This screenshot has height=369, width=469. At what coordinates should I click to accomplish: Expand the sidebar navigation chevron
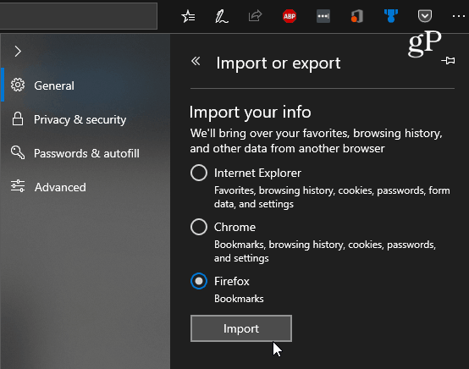tap(18, 52)
